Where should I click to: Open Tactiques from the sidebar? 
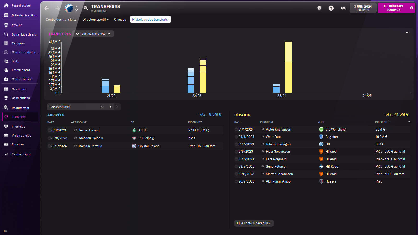[18, 43]
